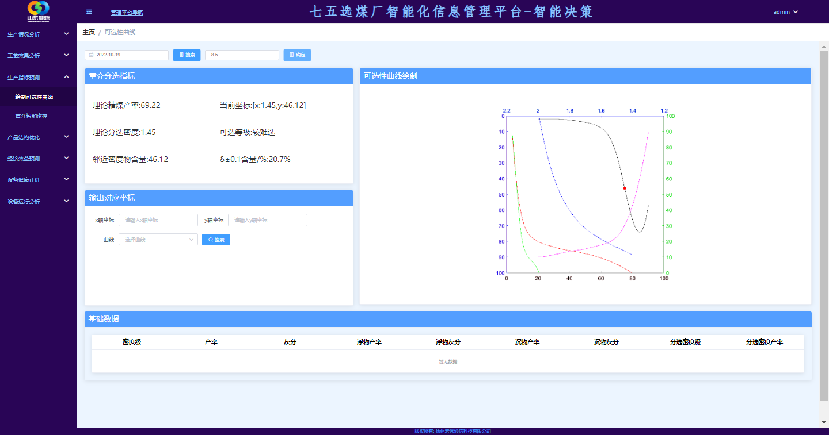829x435 pixels.
Task: Click the y轴坐标 input field
Action: pyautogui.click(x=268, y=220)
